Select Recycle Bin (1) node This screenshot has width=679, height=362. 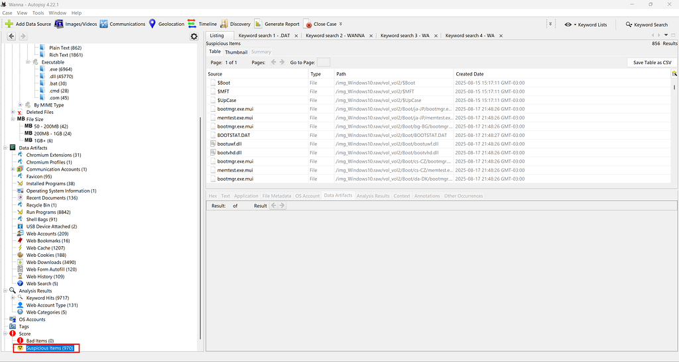pos(41,205)
